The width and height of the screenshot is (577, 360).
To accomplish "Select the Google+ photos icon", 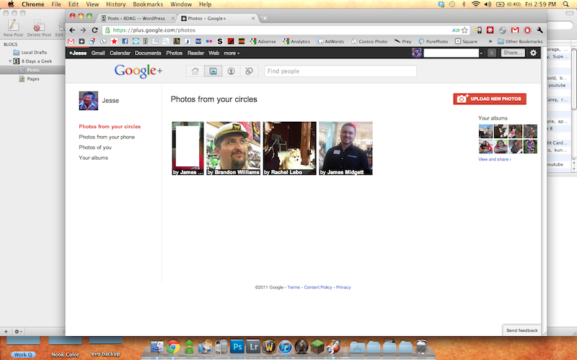I will [x=213, y=71].
